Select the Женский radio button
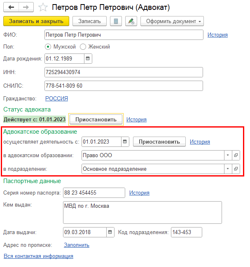Screen dimensions: 250x267 [83, 46]
